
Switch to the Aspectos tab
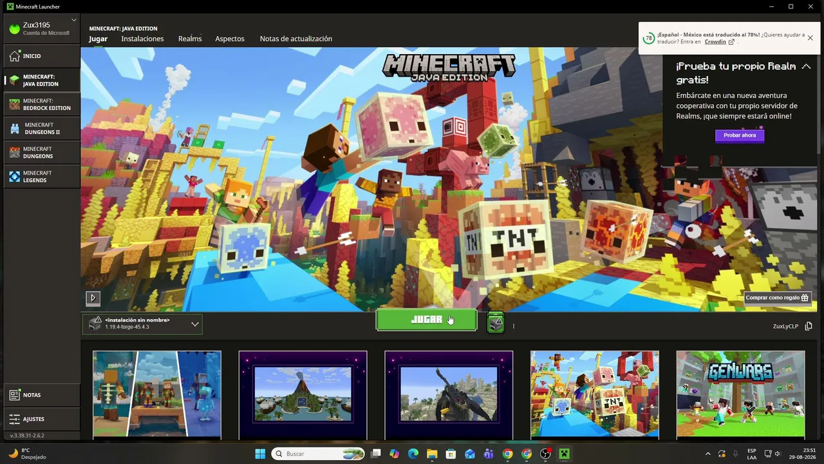[230, 39]
